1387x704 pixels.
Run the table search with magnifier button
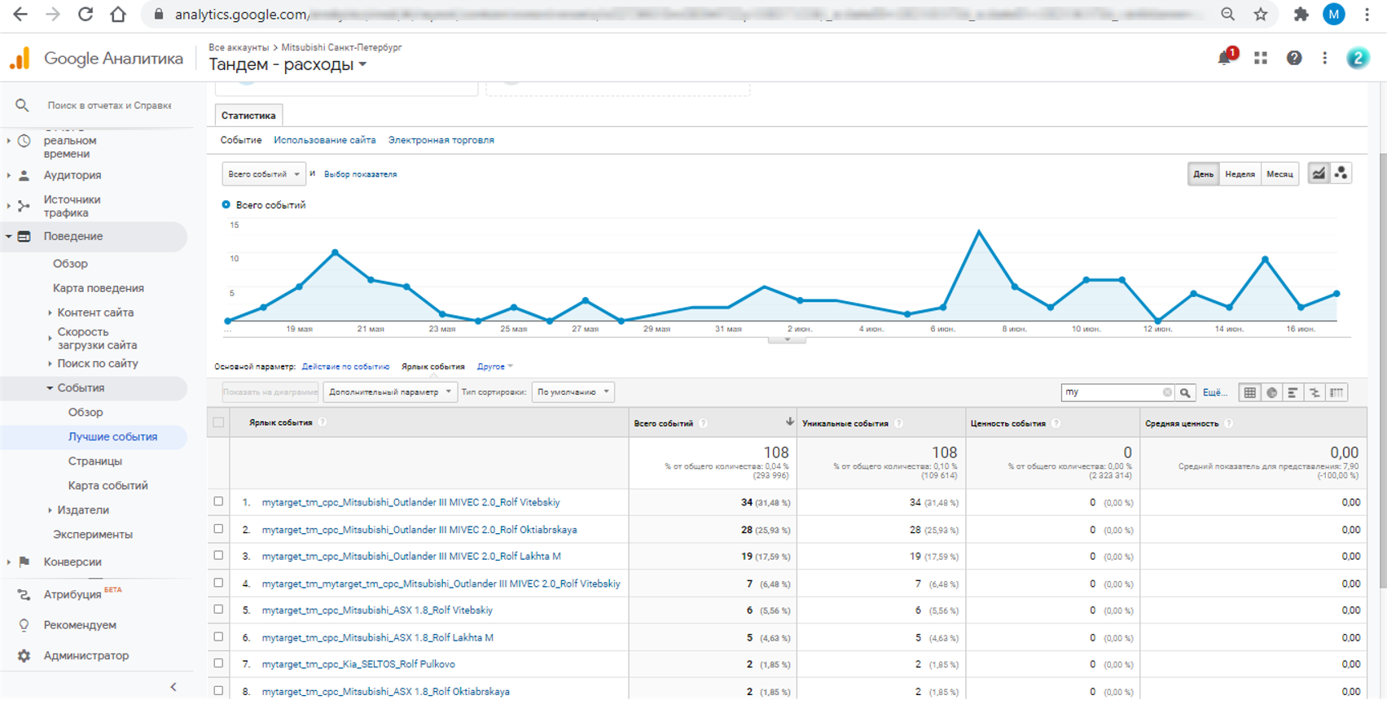click(x=1186, y=392)
